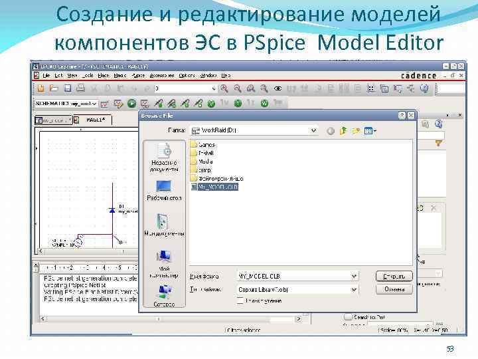The height and width of the screenshot is (359, 478).
Task: Click the green W bias display icon
Action: (264, 104)
